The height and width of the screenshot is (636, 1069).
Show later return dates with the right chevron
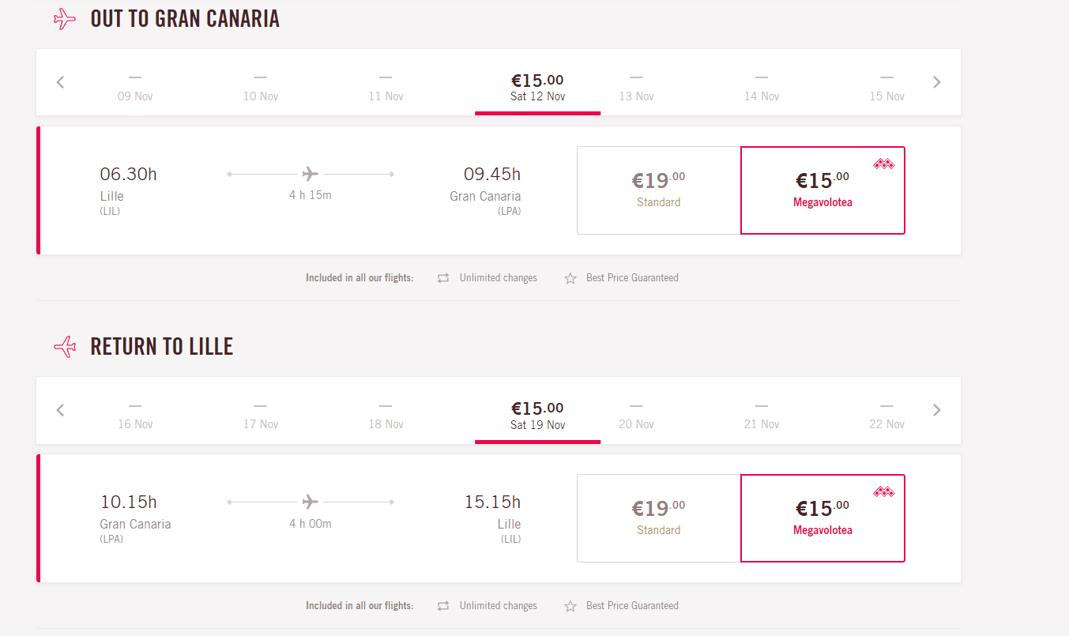click(937, 410)
